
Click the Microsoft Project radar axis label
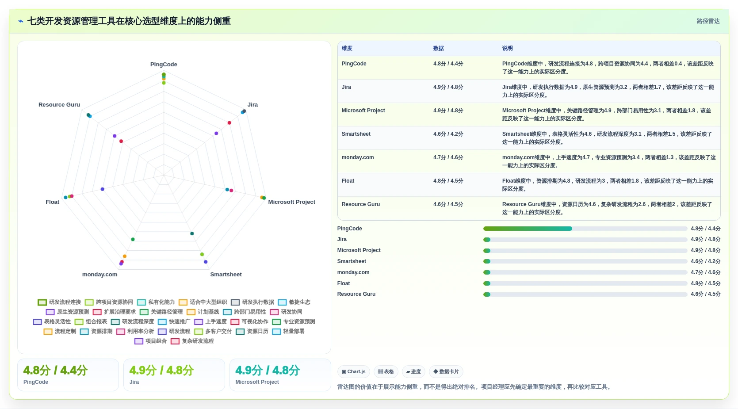[292, 202]
